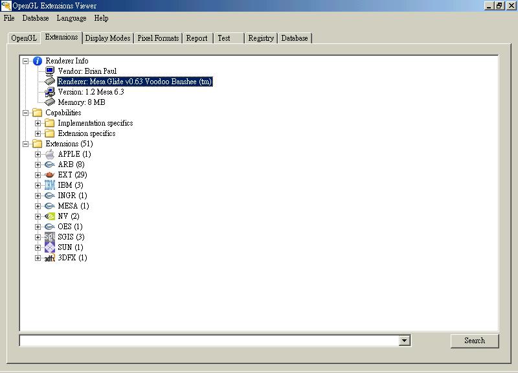Click the Implementation specifics folder icon

click(50, 123)
